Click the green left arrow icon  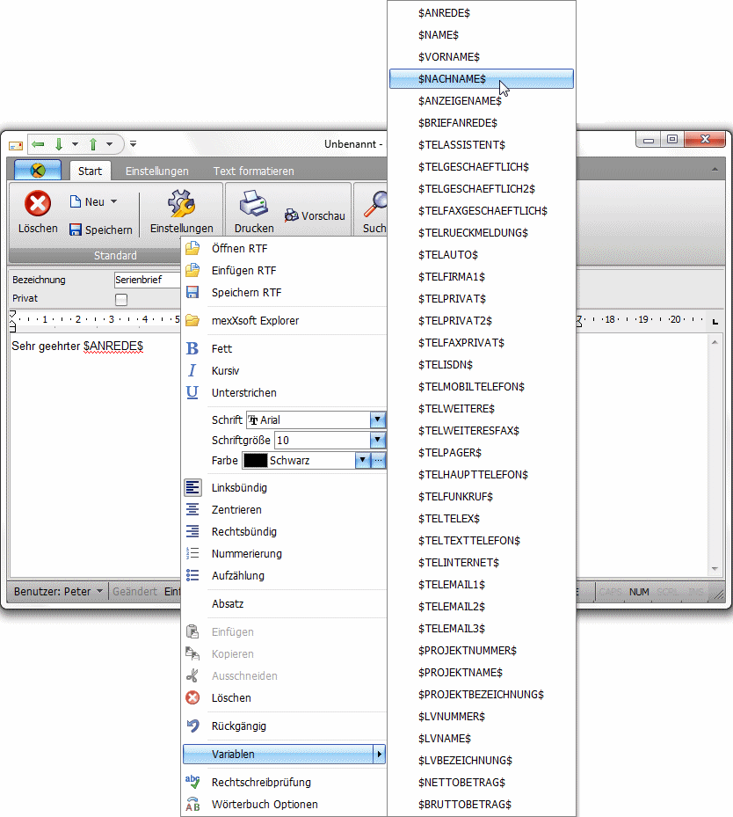[x=38, y=144]
